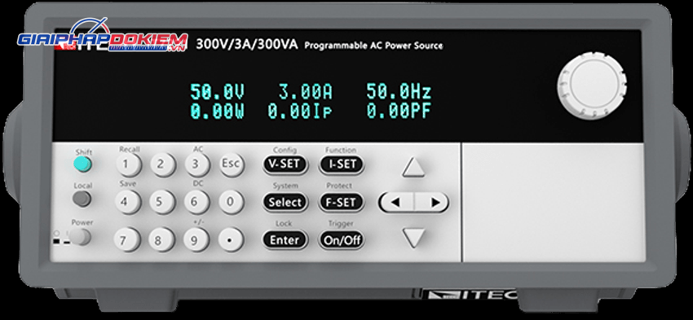This screenshot has width=693, height=320.
Task: Click the 50.0V voltage readout
Action: pos(217,92)
